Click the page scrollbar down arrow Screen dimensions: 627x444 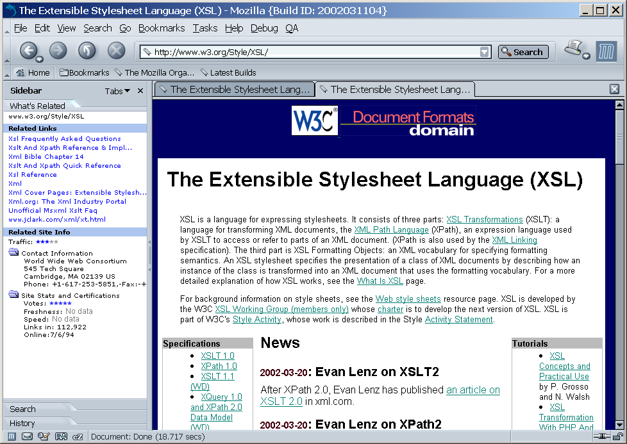(619, 425)
